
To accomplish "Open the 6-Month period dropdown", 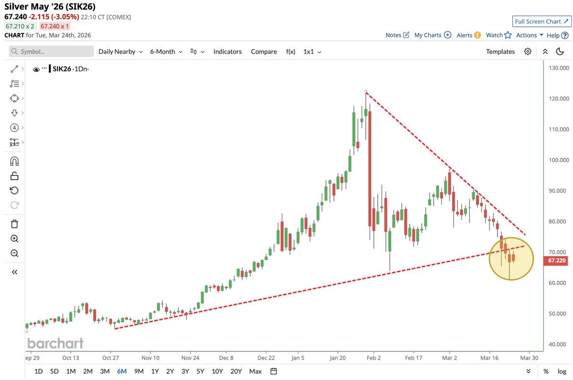I will click(x=166, y=51).
